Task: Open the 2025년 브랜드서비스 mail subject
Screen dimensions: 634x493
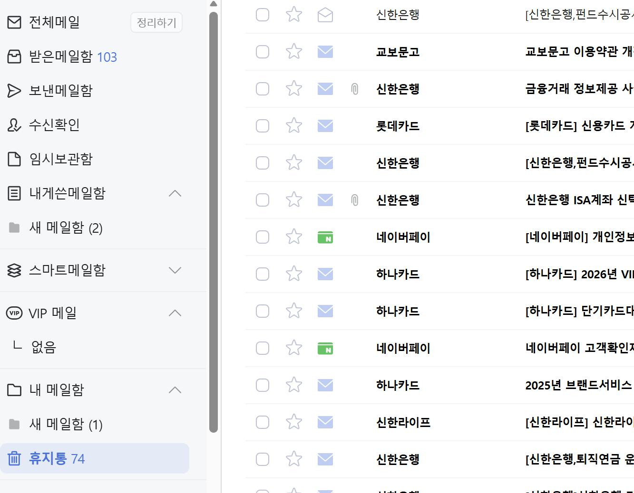Action: 579,385
